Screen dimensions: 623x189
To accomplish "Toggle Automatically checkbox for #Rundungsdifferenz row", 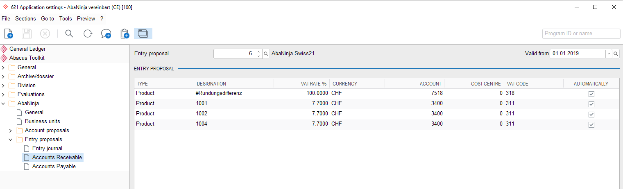I will pos(591,94).
